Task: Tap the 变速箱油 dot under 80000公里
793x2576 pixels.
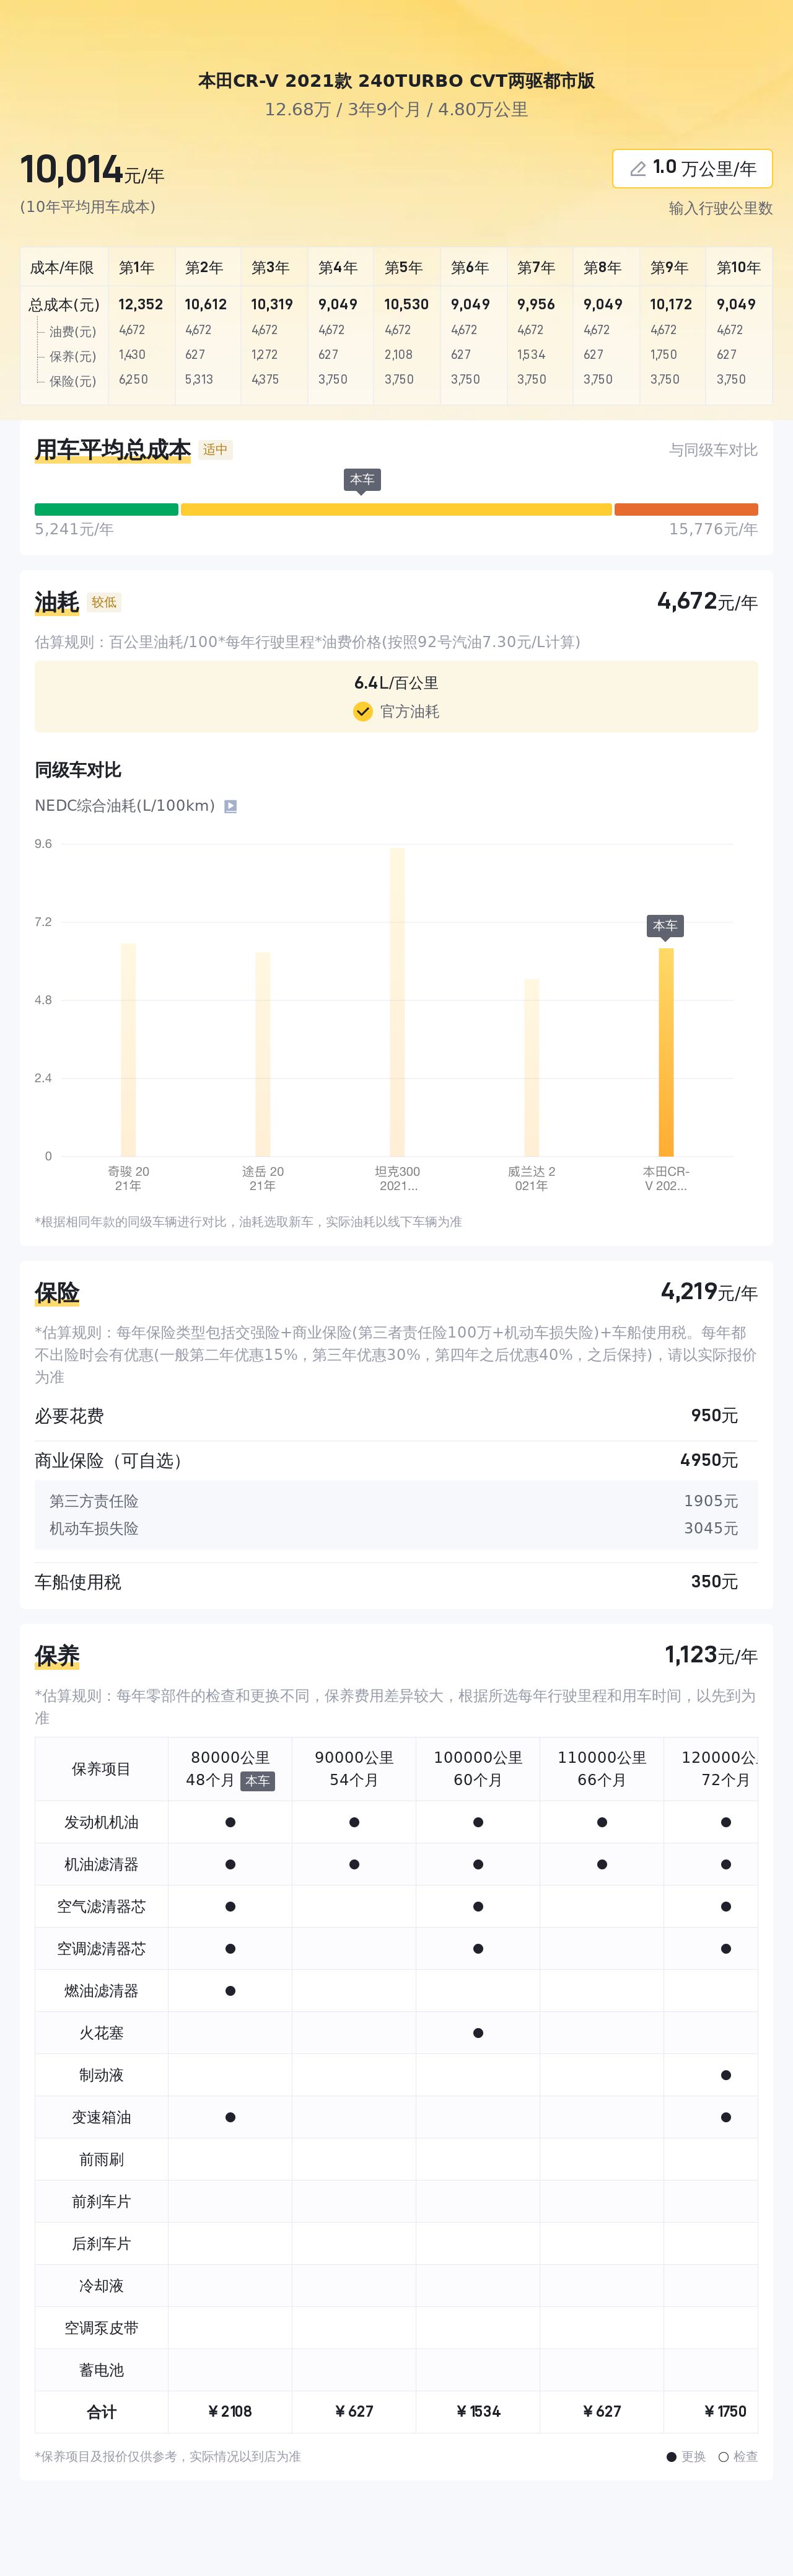Action: [230, 2117]
